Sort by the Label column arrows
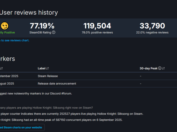Screen dimensions: 177x132 (x=47, y=68)
